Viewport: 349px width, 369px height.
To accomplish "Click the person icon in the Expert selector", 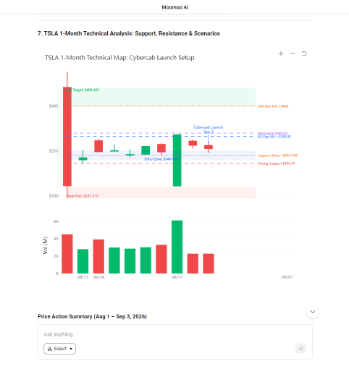I will pyautogui.click(x=50, y=349).
